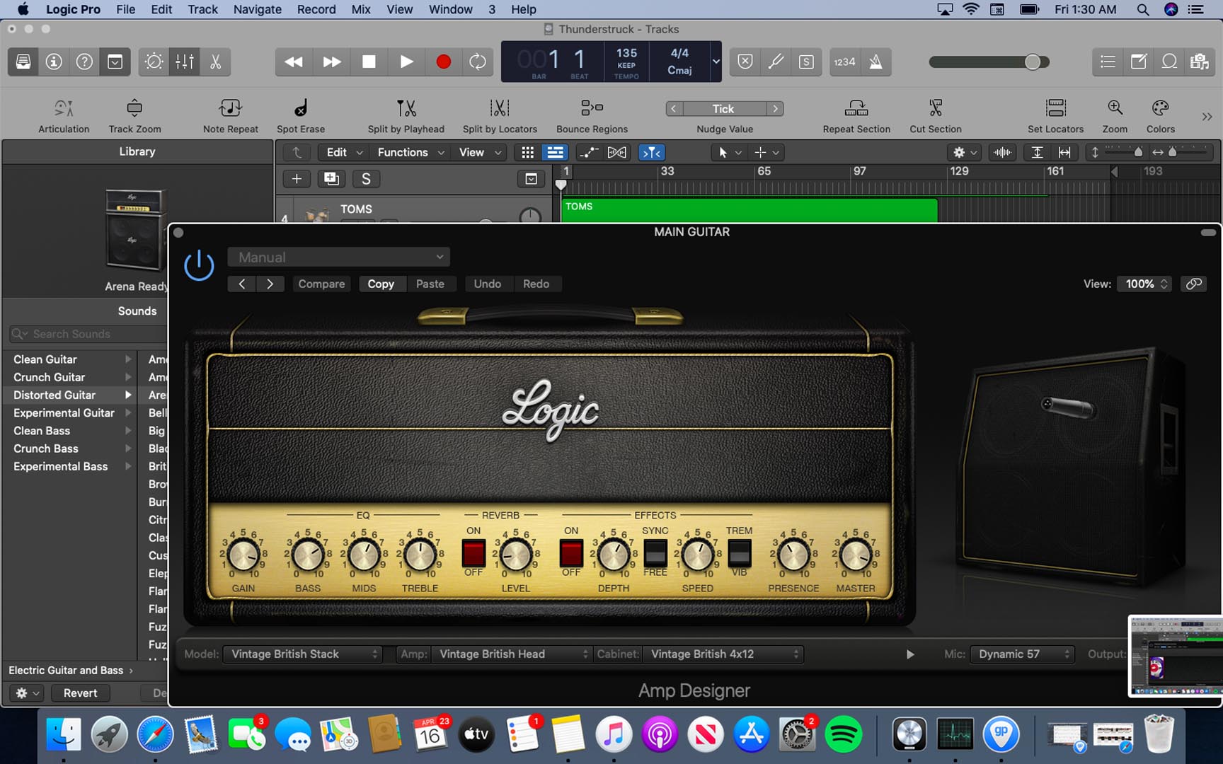Click the Articulation toolbar icon
1223x764 pixels.
[64, 108]
